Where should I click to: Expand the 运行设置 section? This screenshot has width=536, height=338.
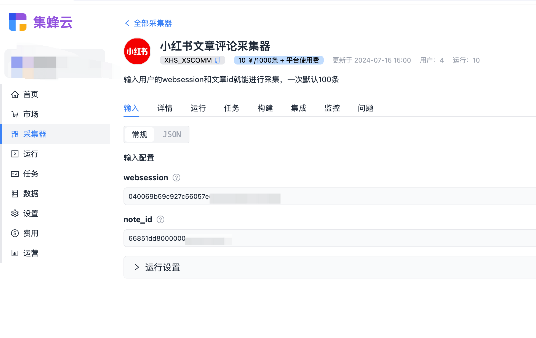pos(330,267)
